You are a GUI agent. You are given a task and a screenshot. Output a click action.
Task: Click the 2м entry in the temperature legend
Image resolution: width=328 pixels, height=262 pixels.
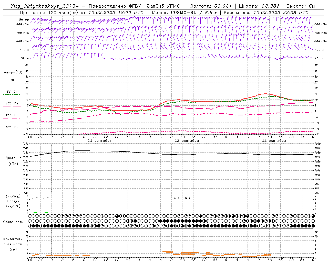[x=12, y=80]
